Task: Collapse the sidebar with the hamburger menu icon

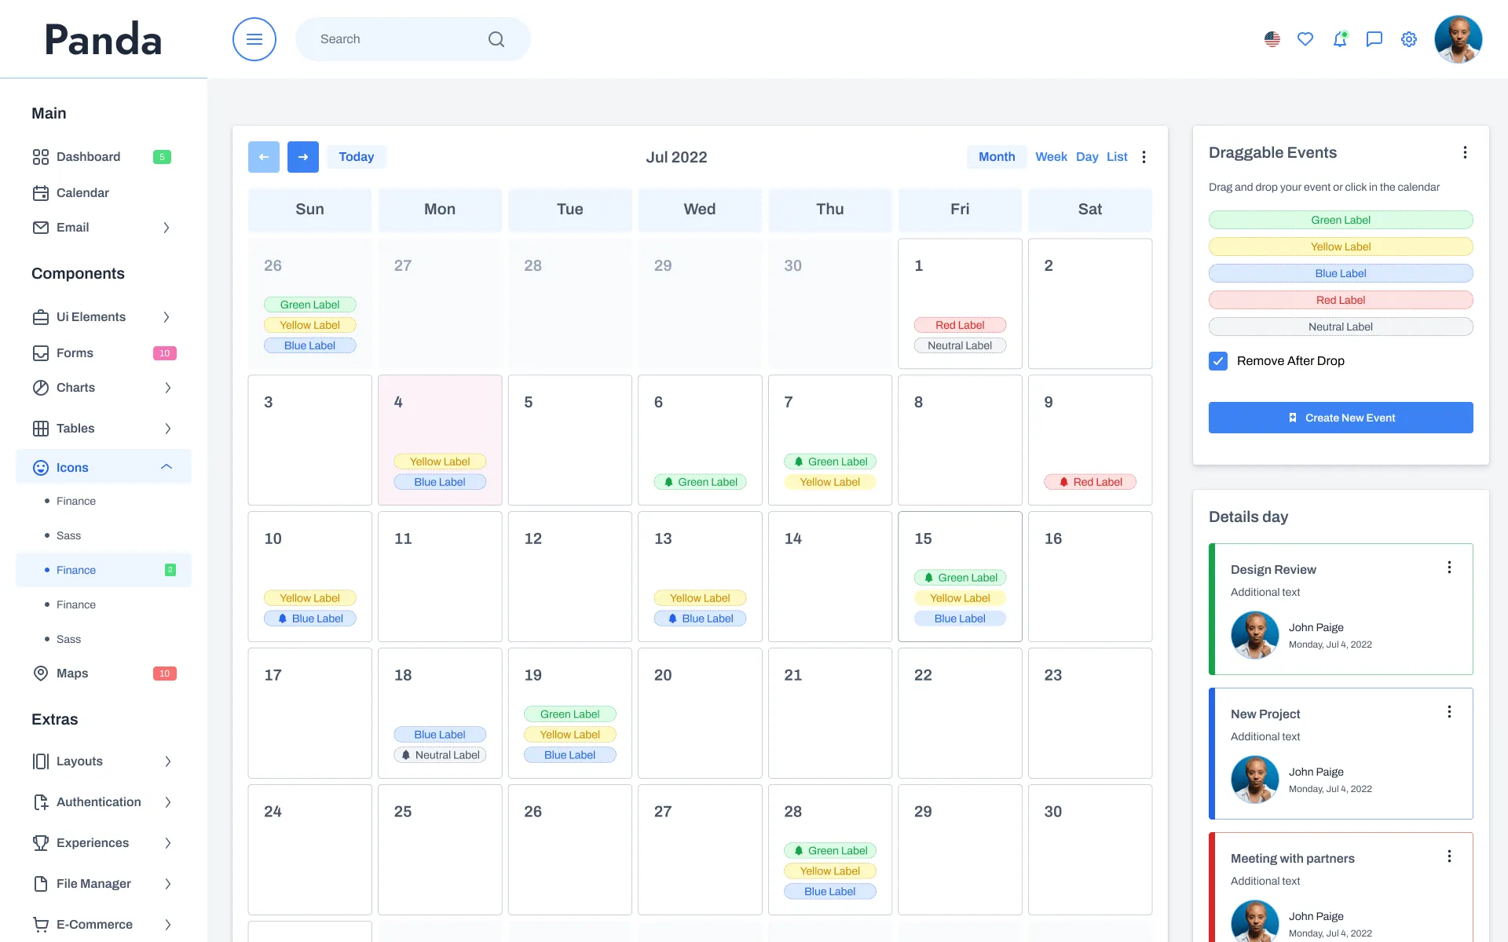Action: pyautogui.click(x=254, y=38)
